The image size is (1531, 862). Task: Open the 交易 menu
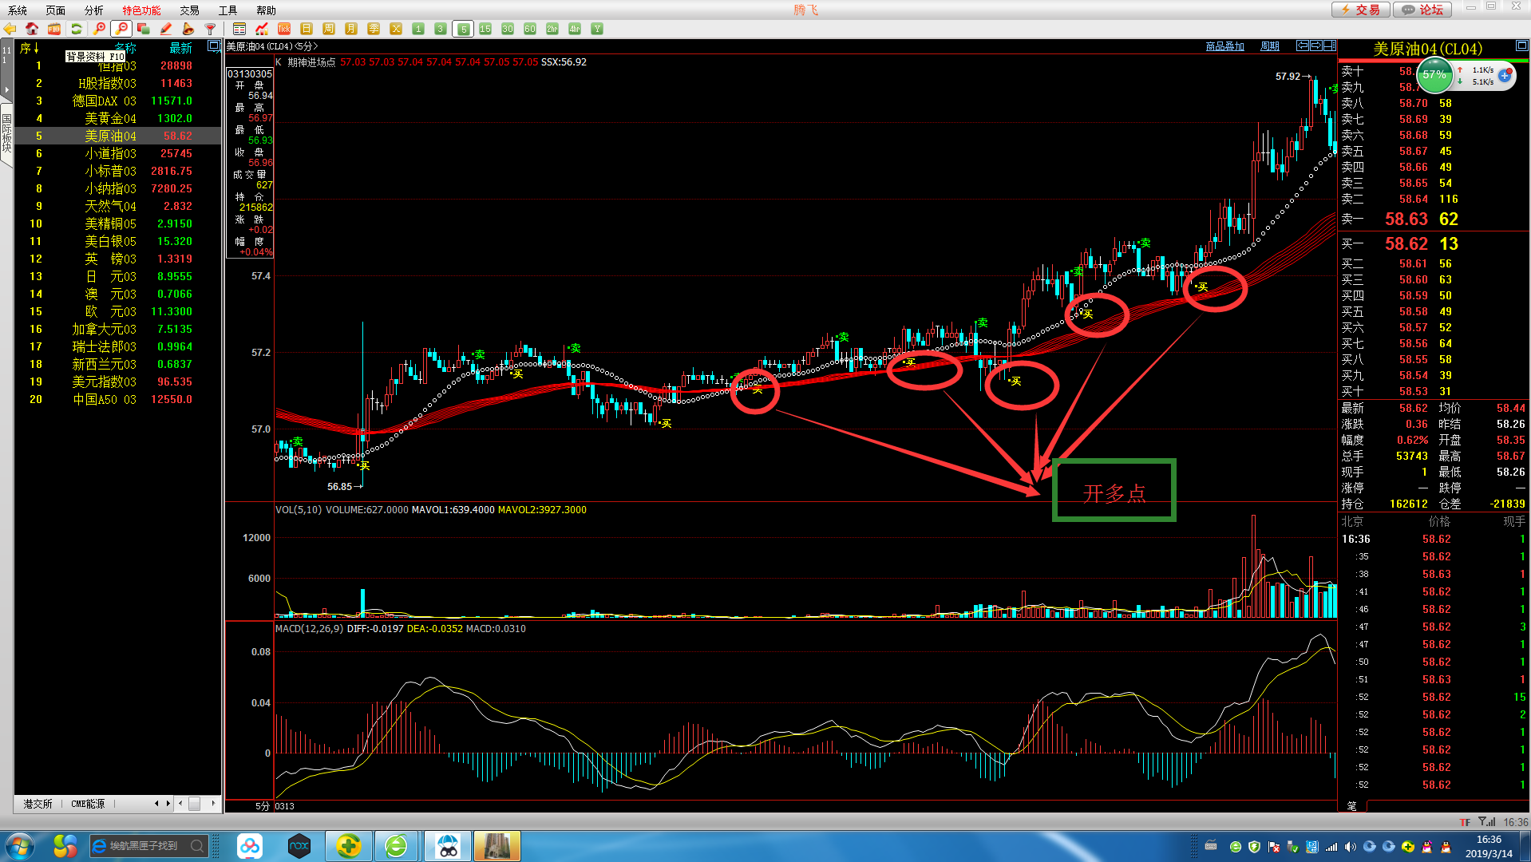click(x=190, y=10)
